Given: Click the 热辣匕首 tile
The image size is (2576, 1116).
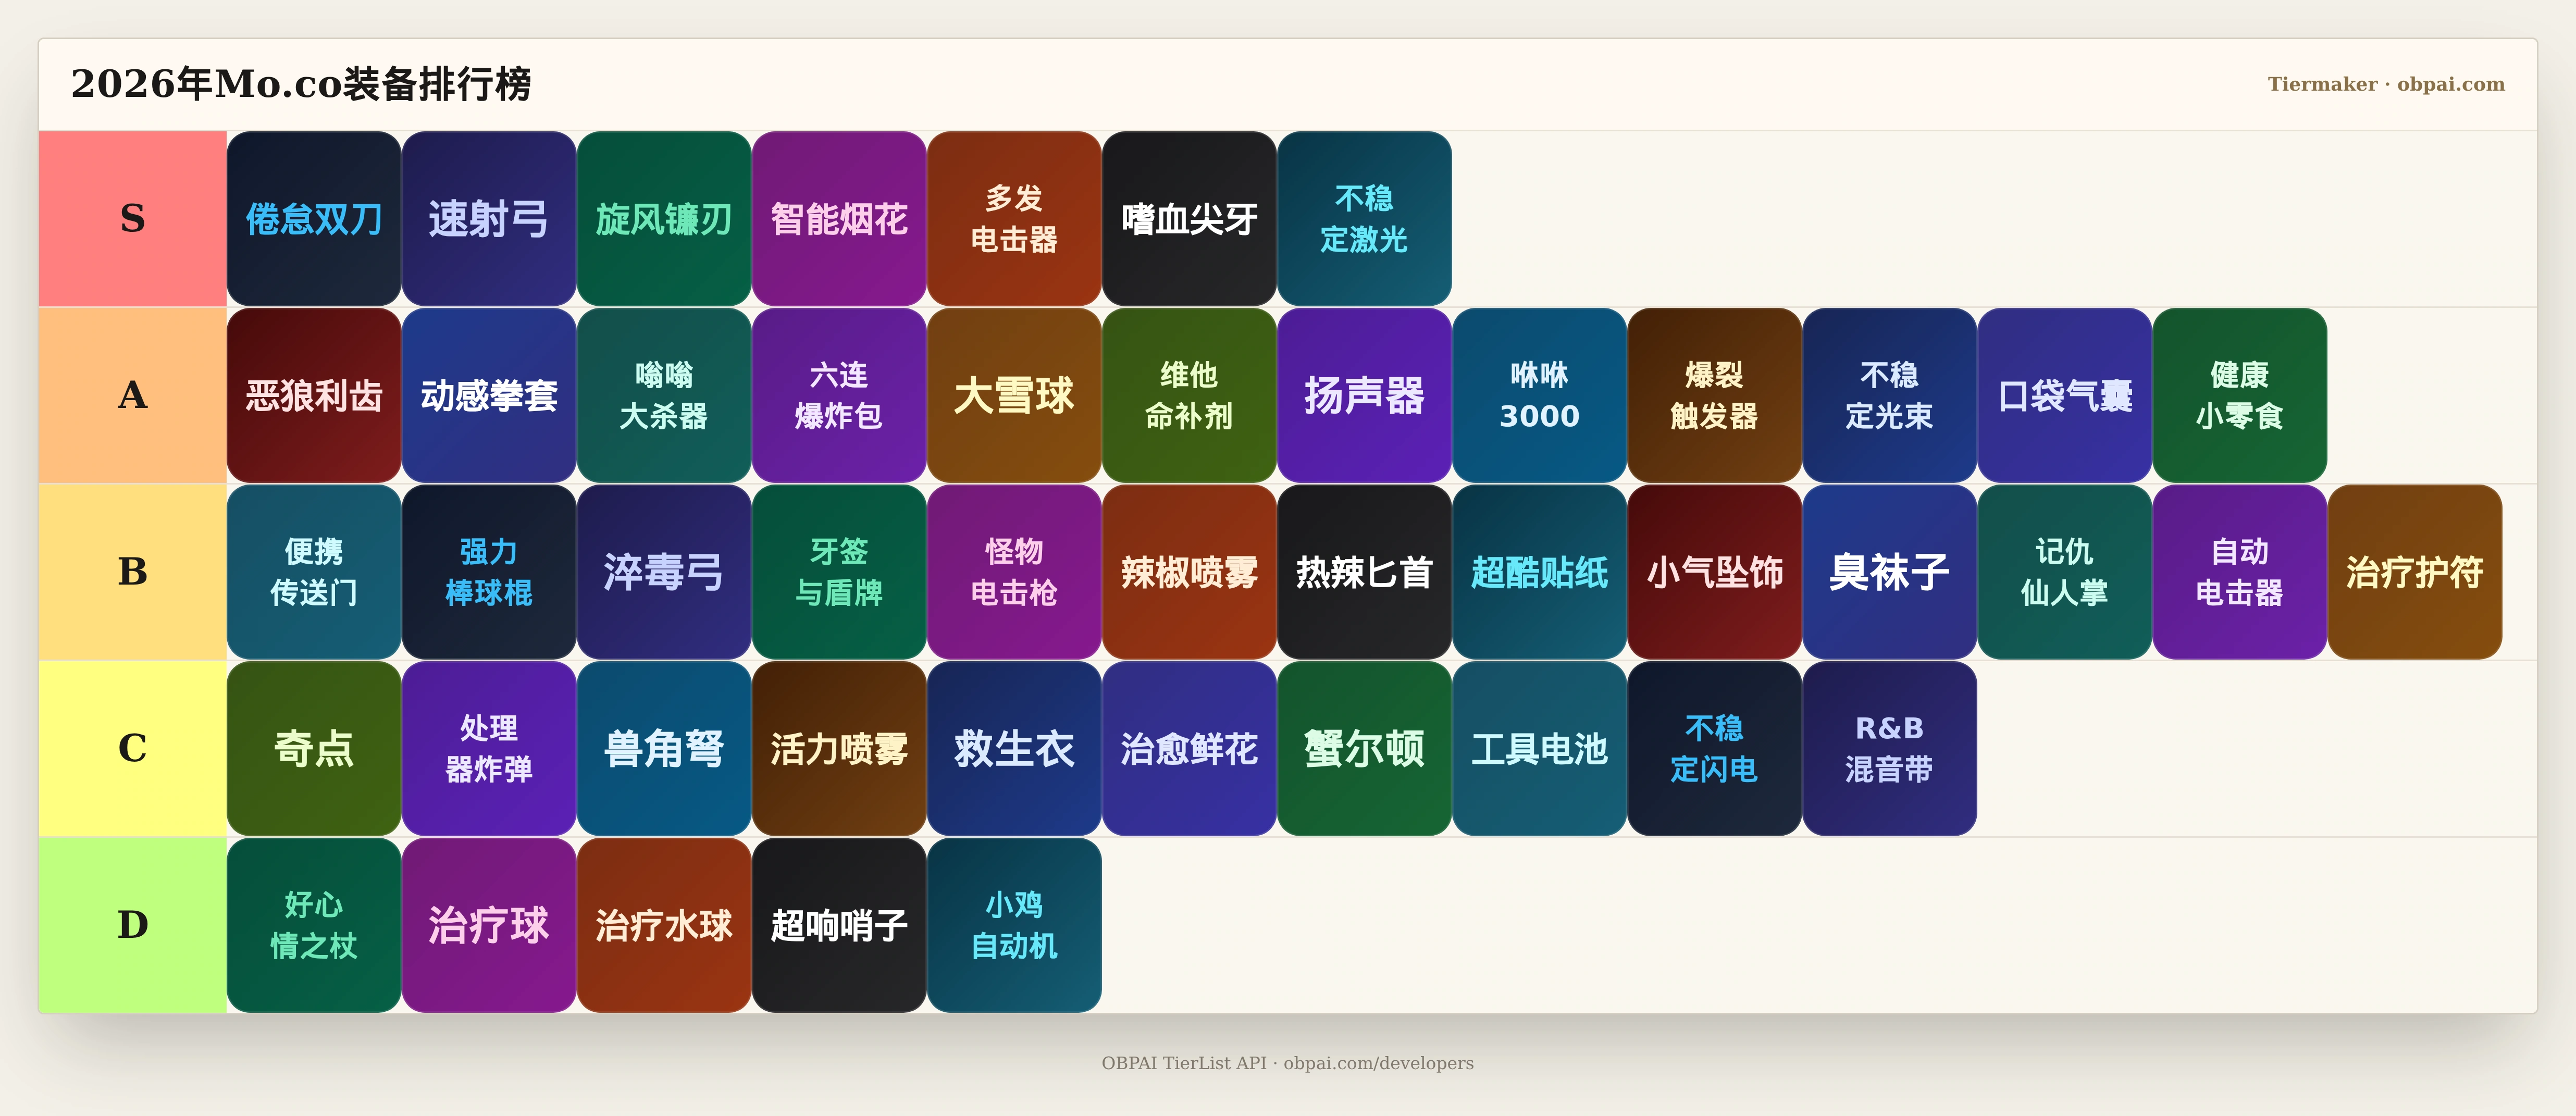Looking at the screenshot, I should tap(1364, 572).
